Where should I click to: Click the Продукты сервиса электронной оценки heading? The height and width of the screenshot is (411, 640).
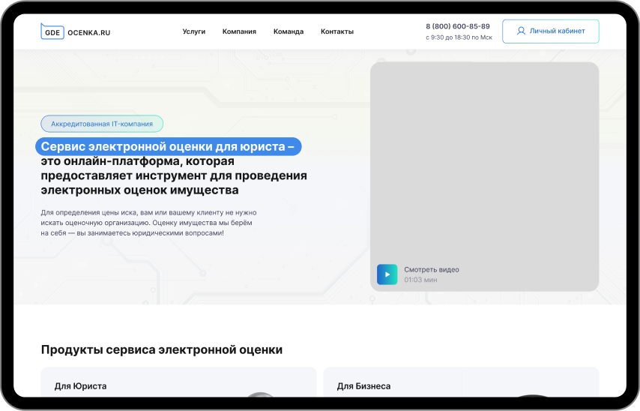pyautogui.click(x=162, y=349)
